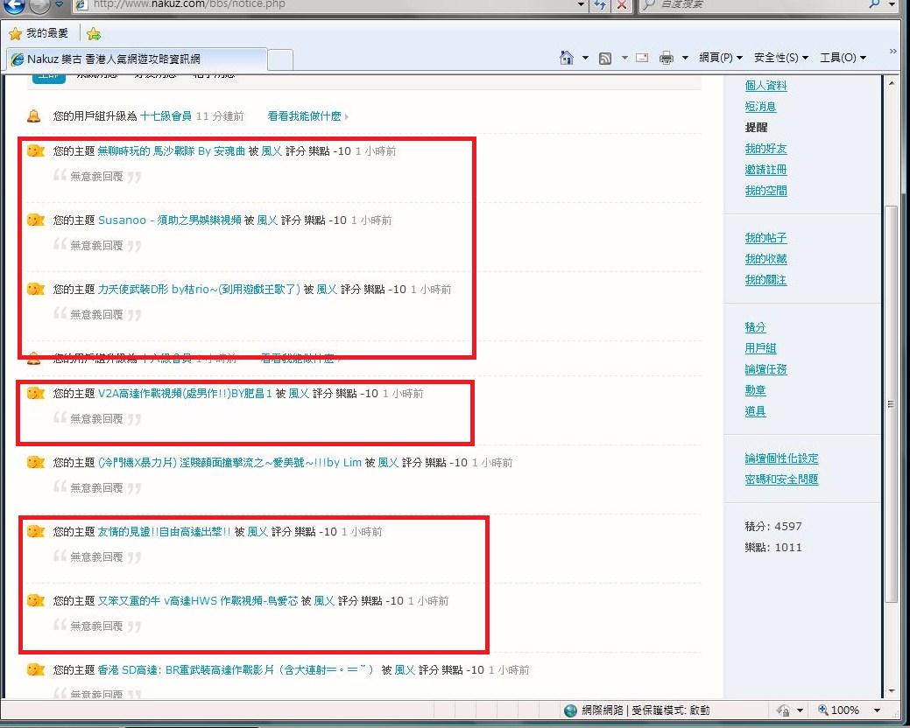Open the 用戶組 sidebar link

click(760, 348)
